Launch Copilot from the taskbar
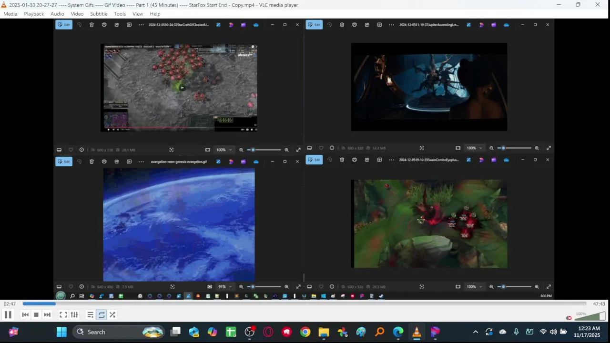Image resolution: width=610 pixels, height=343 pixels. point(212,332)
